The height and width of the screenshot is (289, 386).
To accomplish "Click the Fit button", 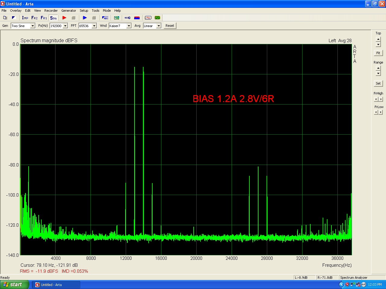I will coord(378,53).
